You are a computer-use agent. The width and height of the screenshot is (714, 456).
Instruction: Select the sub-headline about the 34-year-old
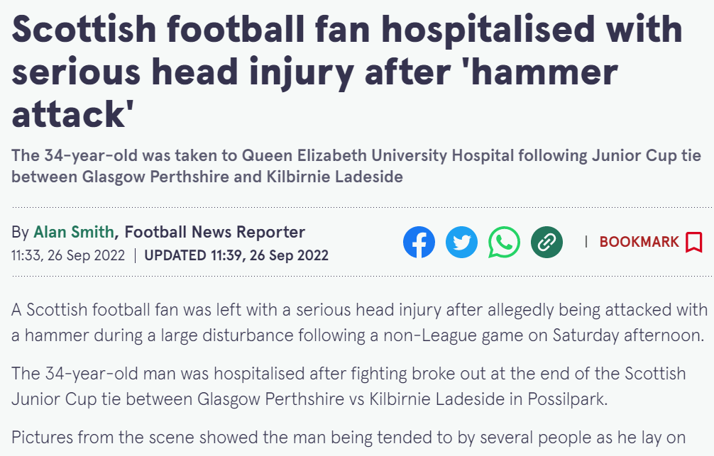[x=356, y=166]
